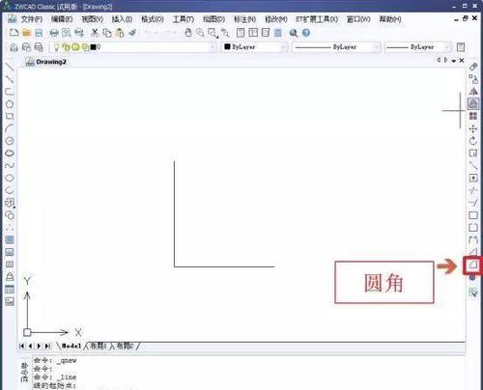Open the 文件(F) menu
483x390 pixels.
(31, 19)
